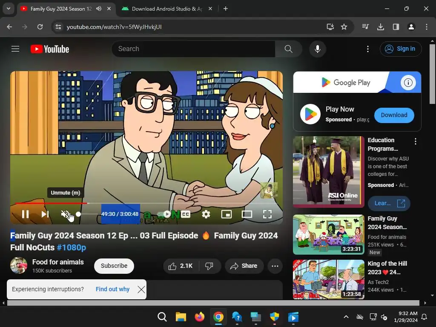Open Windows Security shield in taskbar
Screen dimensions: 436x327
point(275,317)
